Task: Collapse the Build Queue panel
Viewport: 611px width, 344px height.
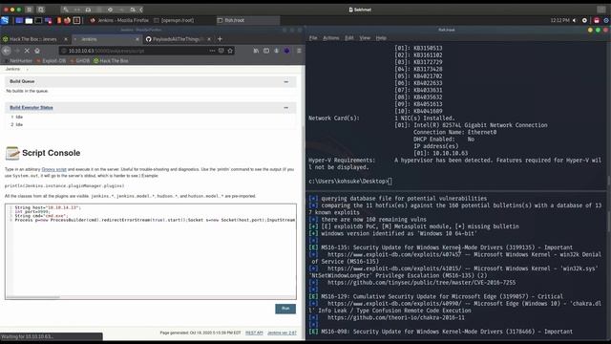Action: (286, 81)
